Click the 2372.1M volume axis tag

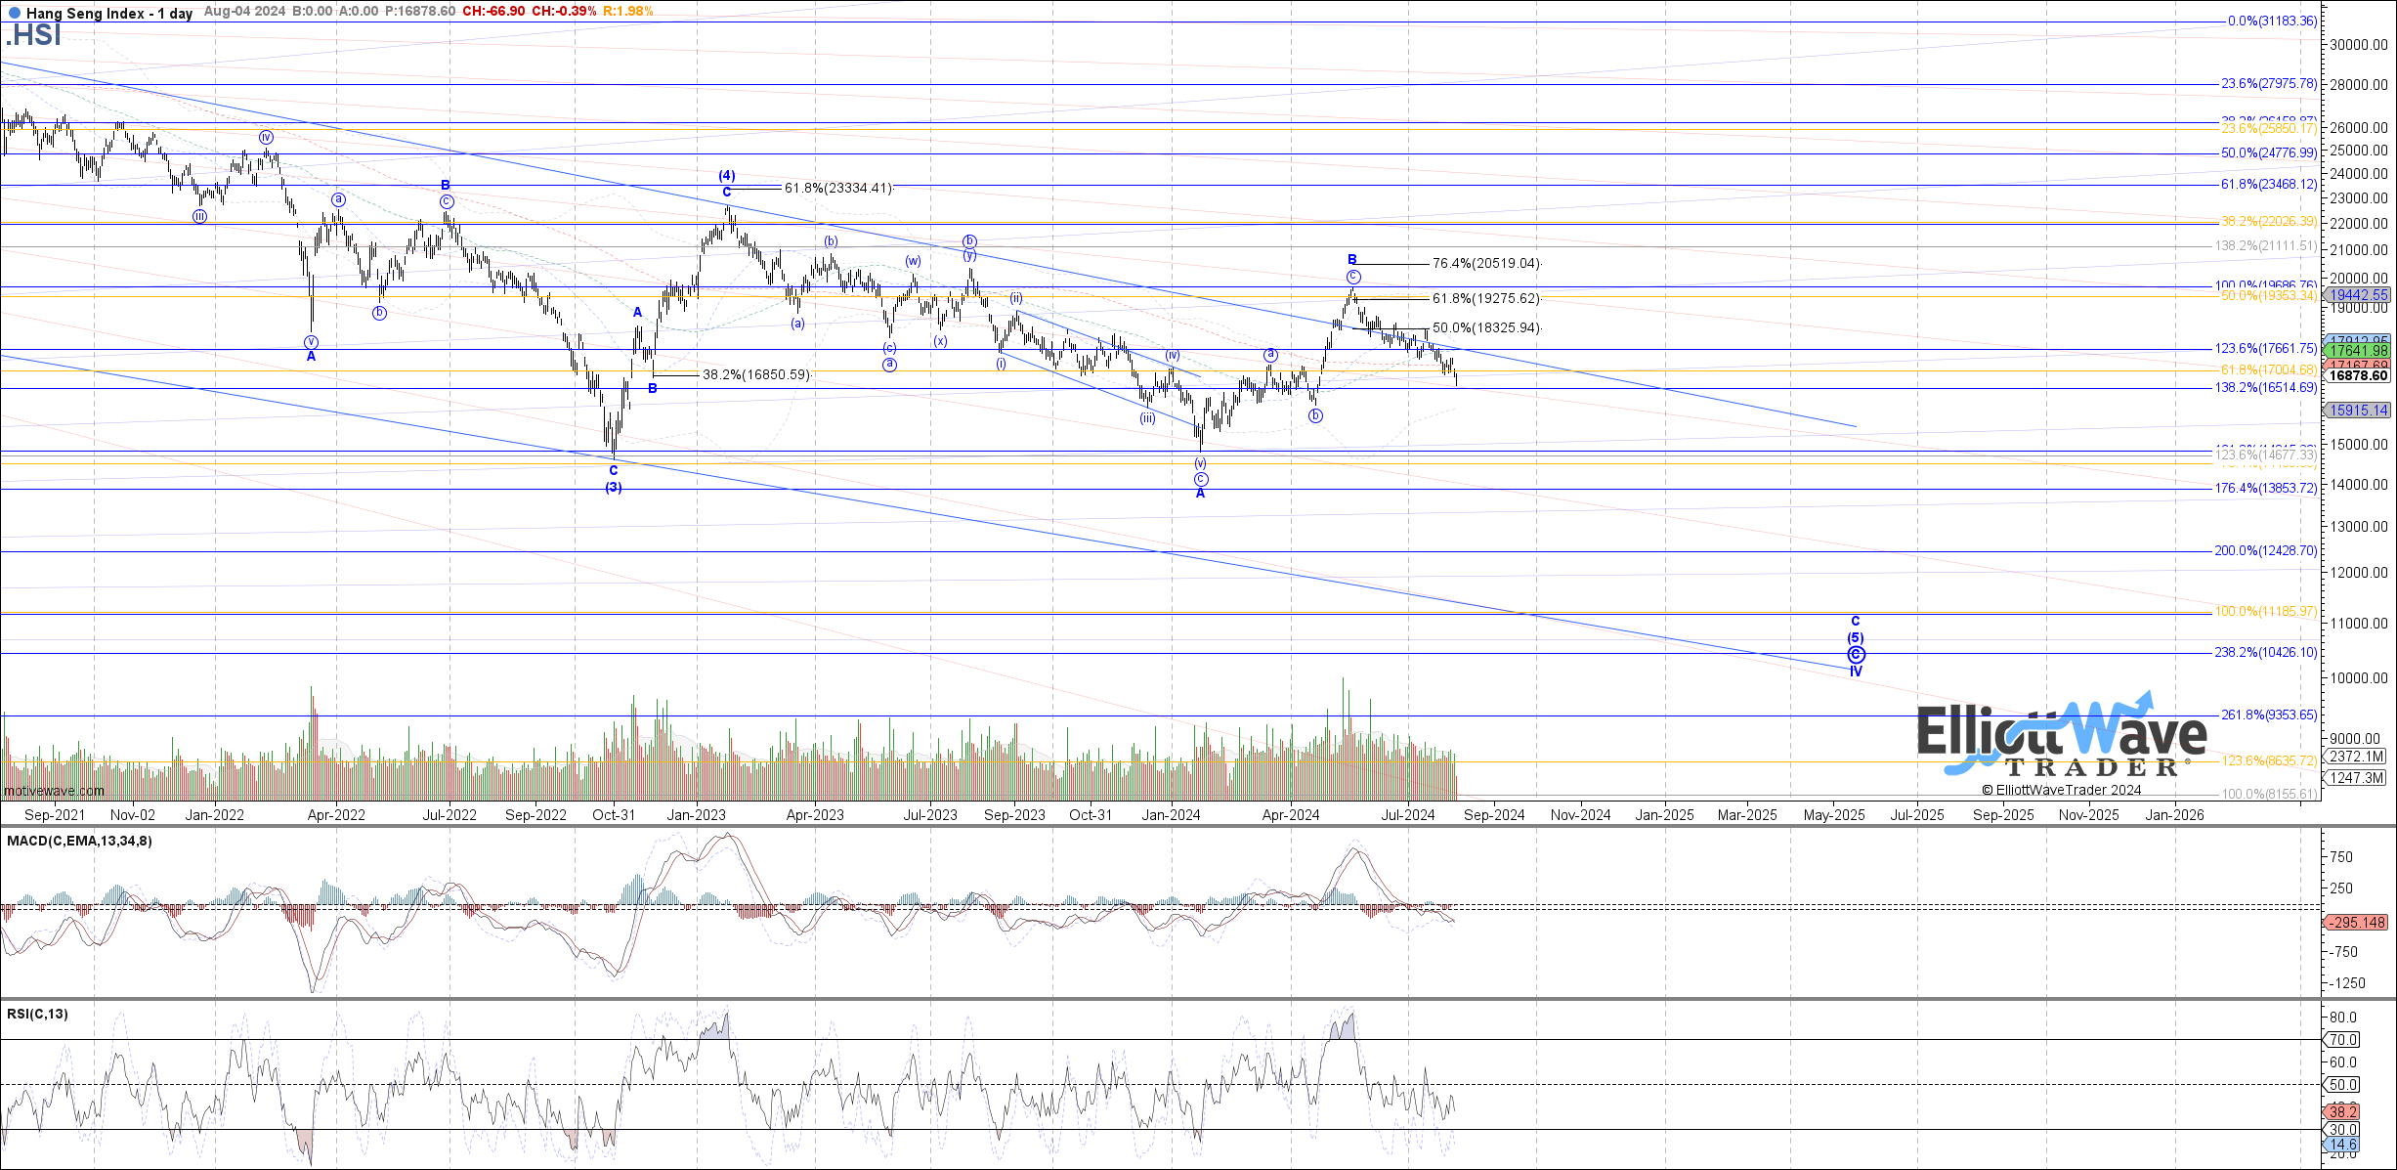click(2356, 757)
